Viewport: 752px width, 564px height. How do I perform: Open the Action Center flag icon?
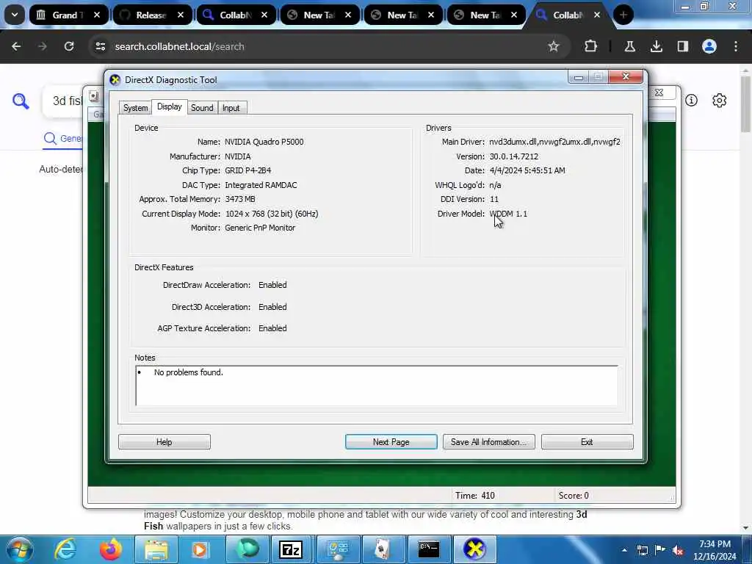(x=660, y=550)
